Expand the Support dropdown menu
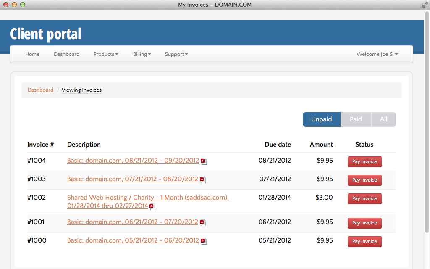Screen dimensions: 430x269 pyautogui.click(x=176, y=54)
